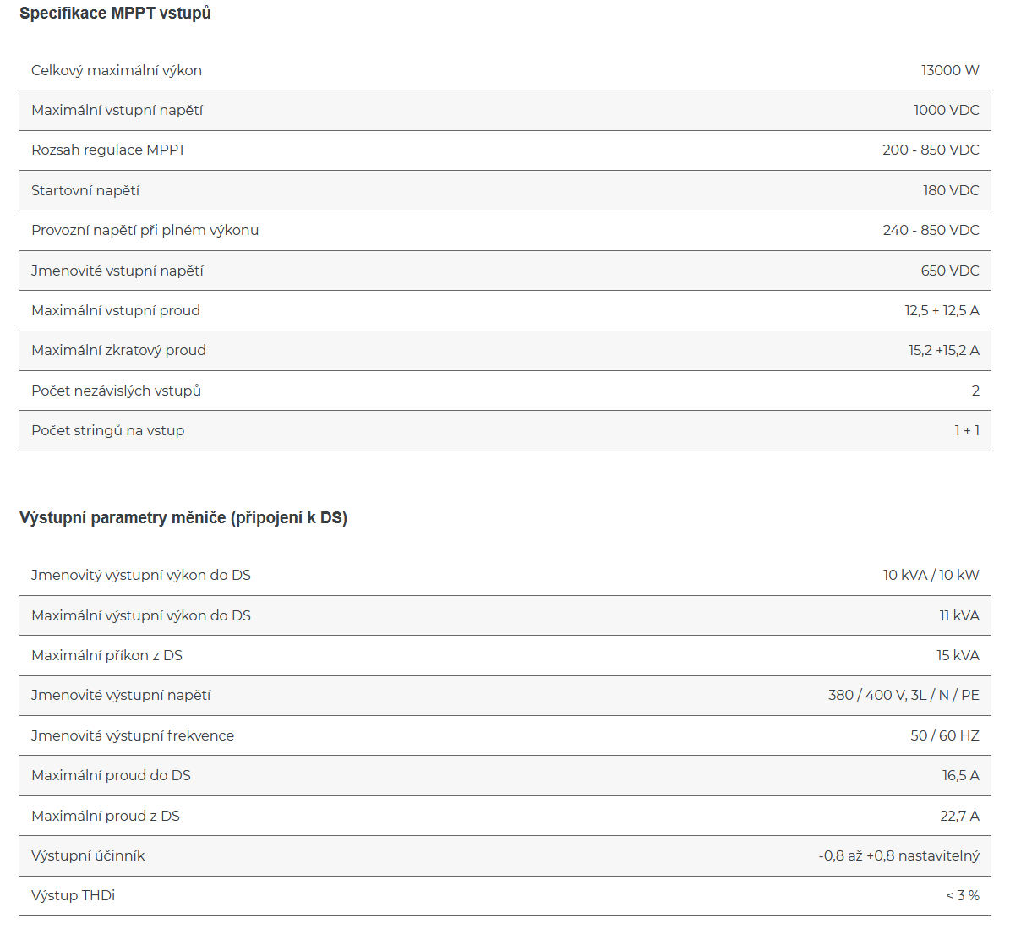Click the "-0,8 až +0,8 nastavitelný" value
1010x940 pixels.
tap(898, 855)
